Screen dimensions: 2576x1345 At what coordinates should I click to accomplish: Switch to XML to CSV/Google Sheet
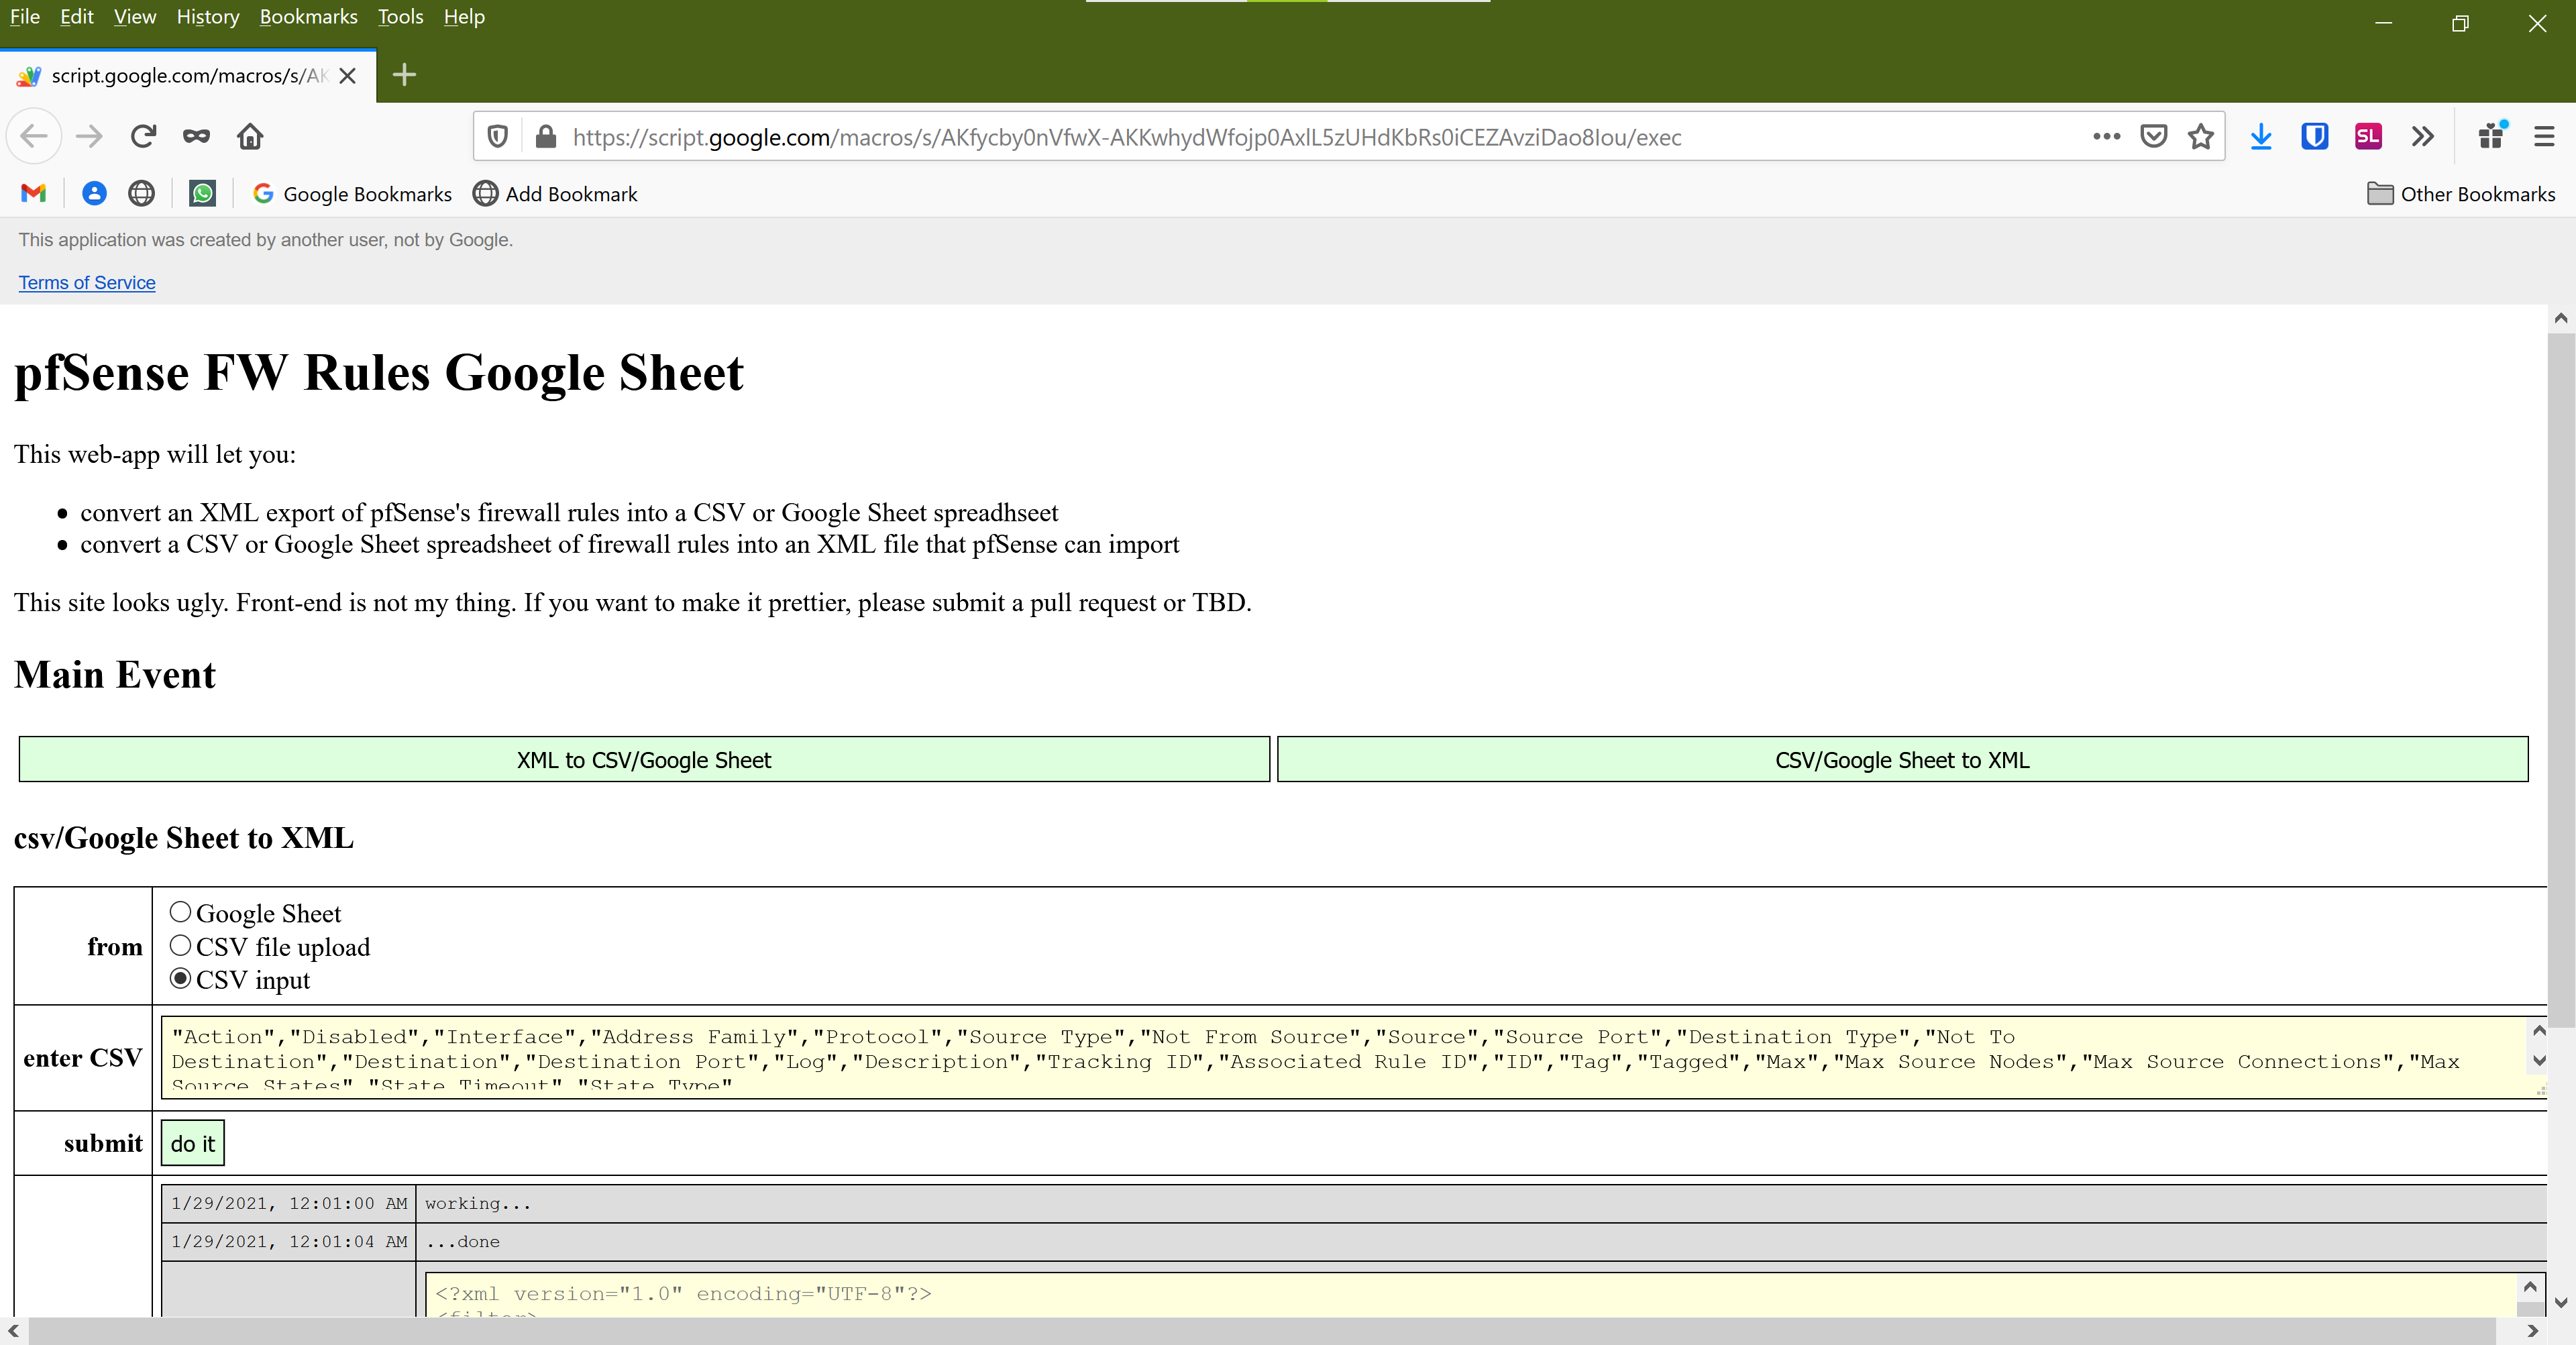(644, 760)
